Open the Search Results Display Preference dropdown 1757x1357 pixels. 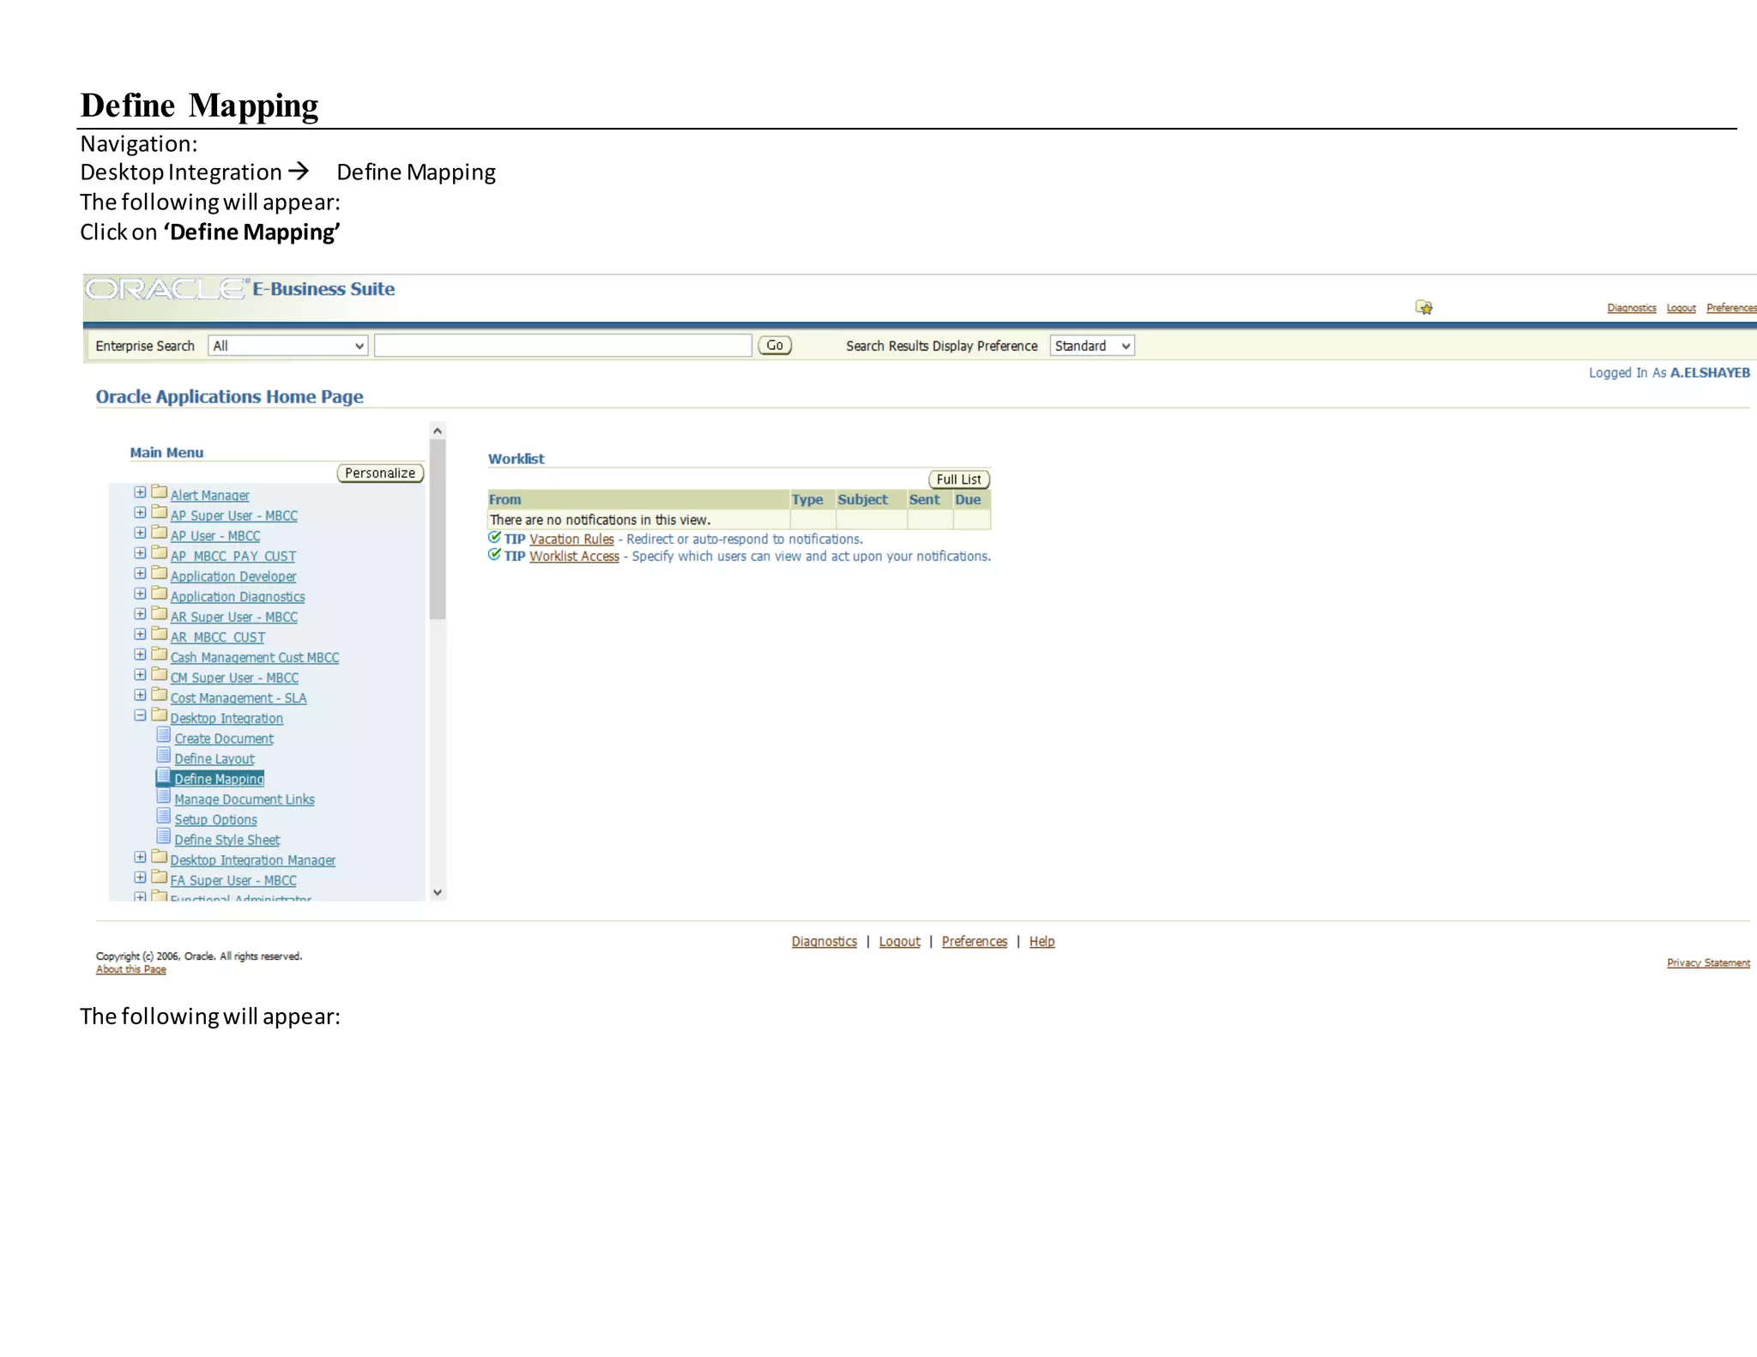[x=1092, y=346]
